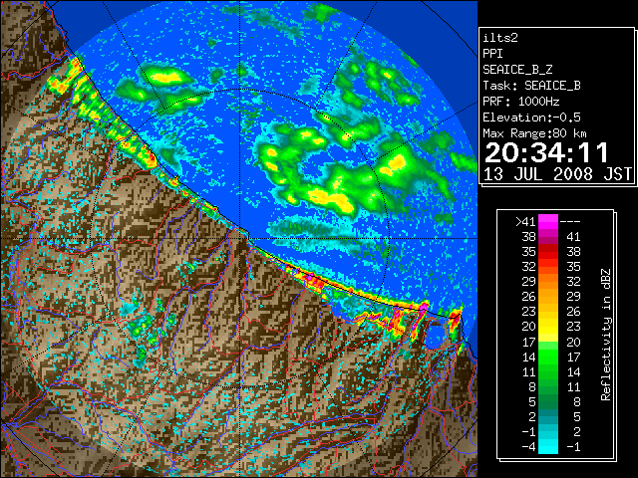The image size is (638, 478).
Task: Click the 'PPI' scan type label
Action: (x=492, y=54)
